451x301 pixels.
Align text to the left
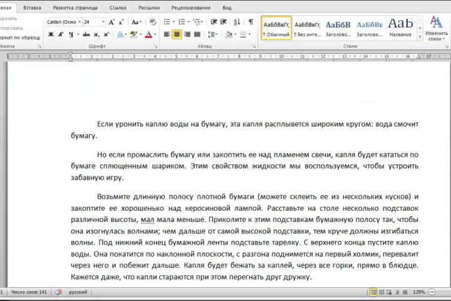(167, 34)
